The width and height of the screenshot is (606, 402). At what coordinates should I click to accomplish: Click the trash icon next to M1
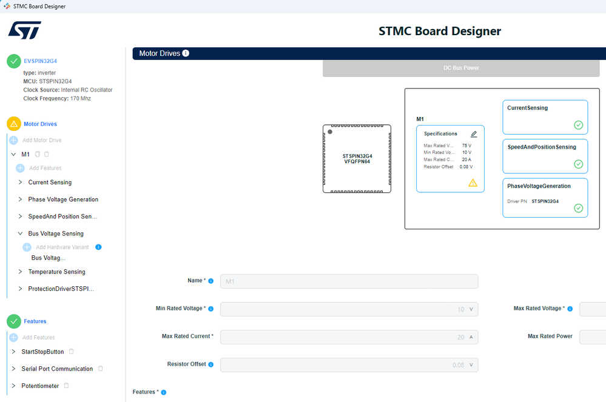[47, 154]
